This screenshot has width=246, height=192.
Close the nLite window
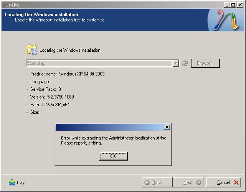click(x=240, y=5)
